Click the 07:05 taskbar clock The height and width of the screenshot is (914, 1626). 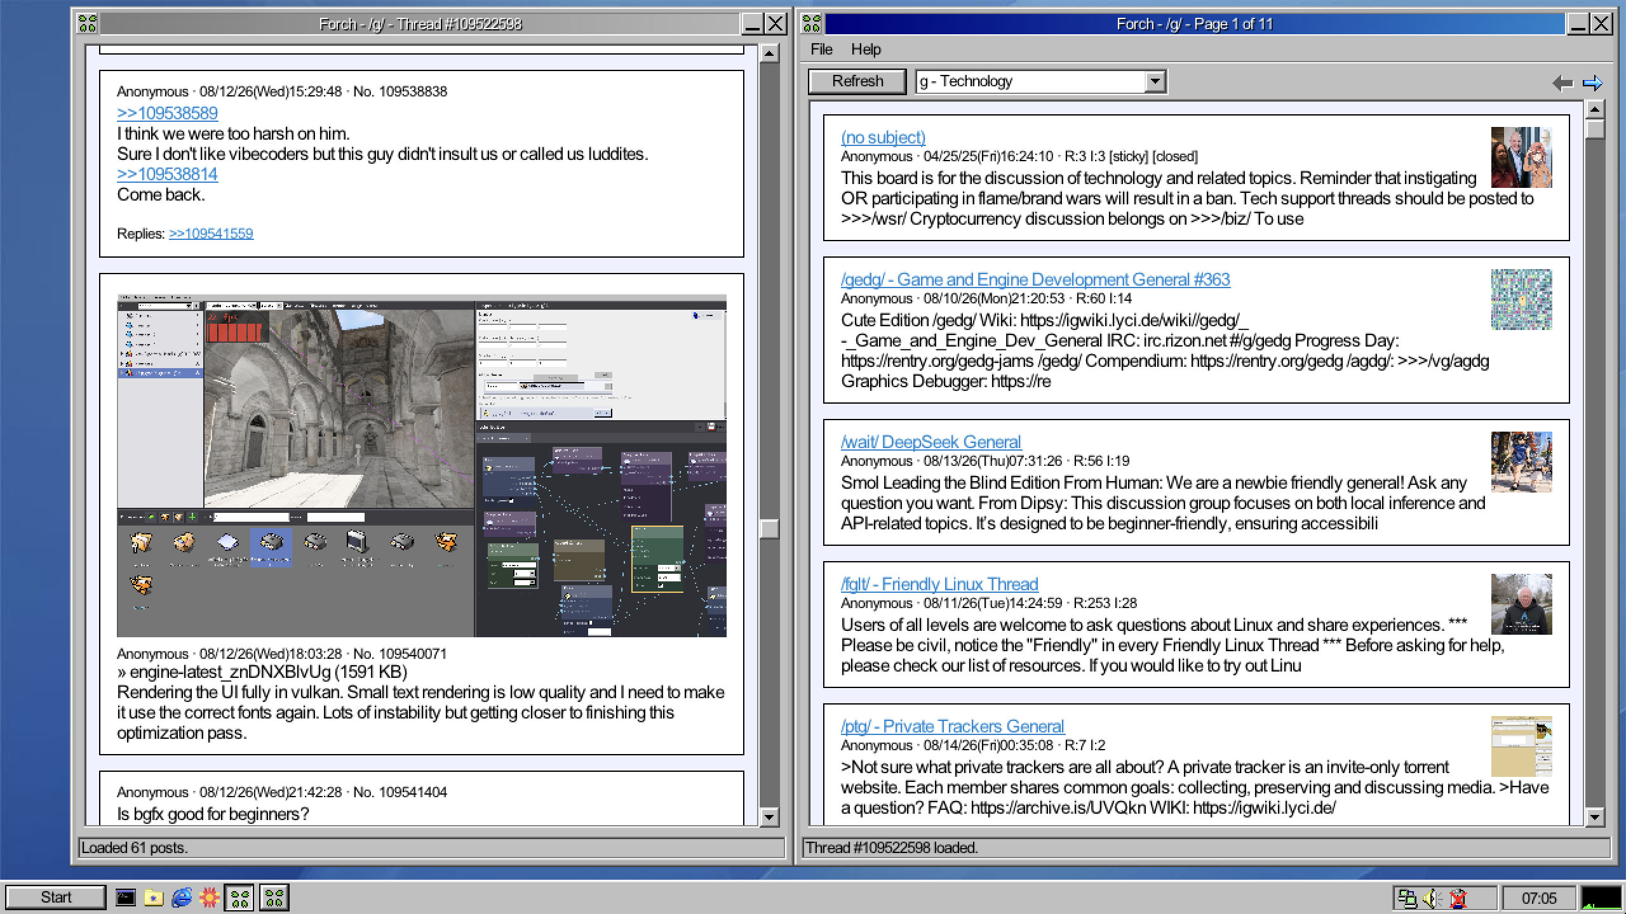(1539, 898)
